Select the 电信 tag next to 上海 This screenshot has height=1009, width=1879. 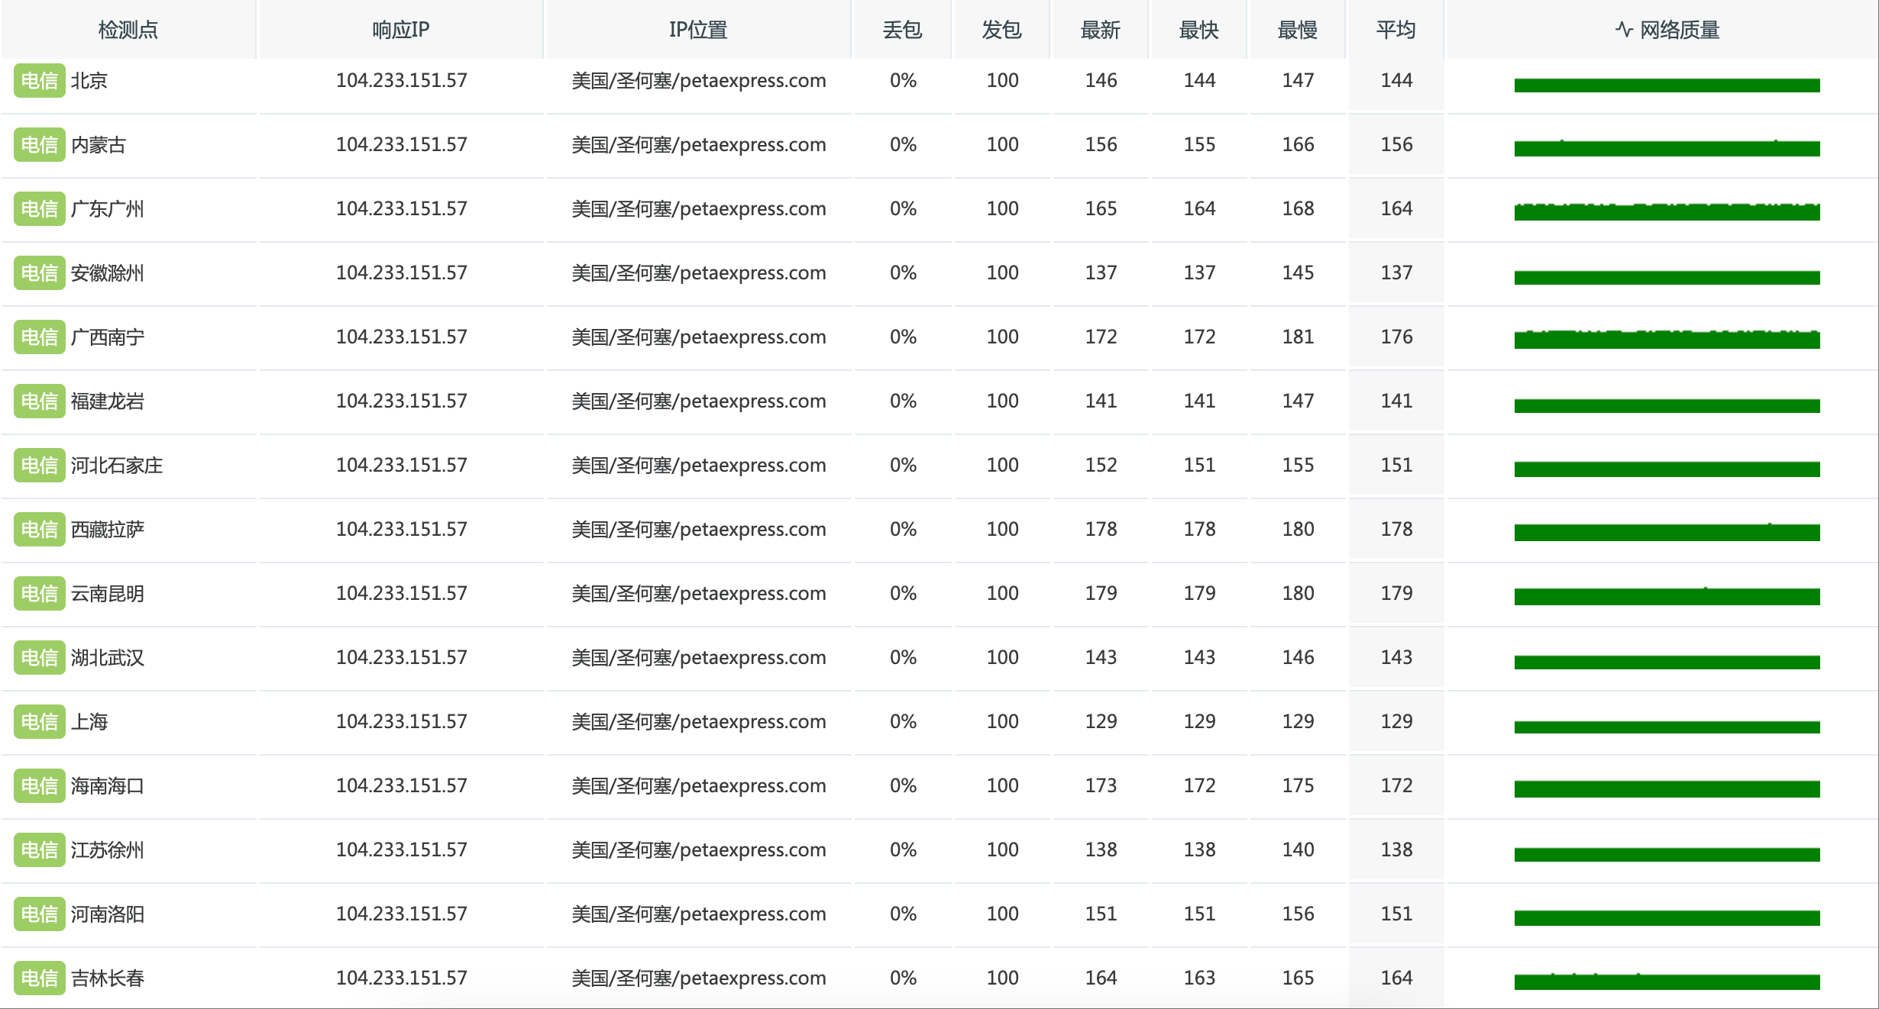click(39, 722)
